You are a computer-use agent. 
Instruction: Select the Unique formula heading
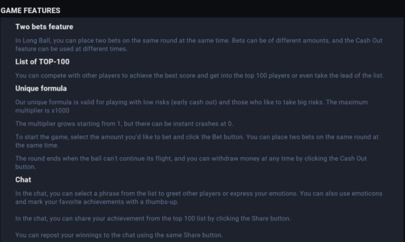point(41,88)
